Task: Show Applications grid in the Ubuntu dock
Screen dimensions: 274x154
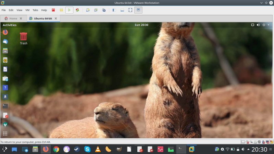Action: point(5,133)
